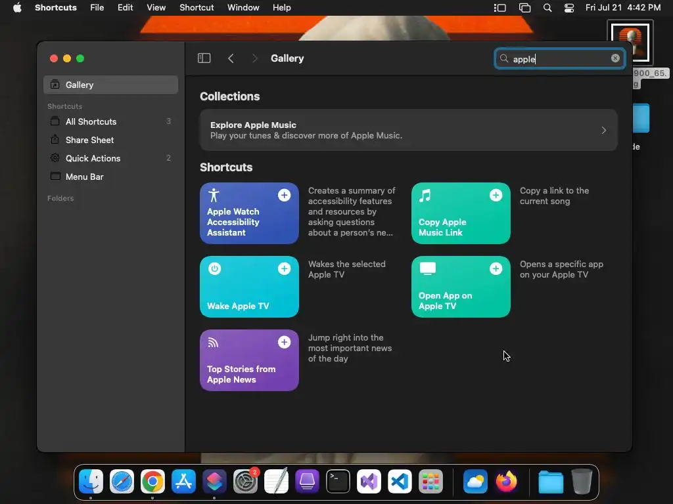The width and height of the screenshot is (673, 504).
Task: Open Apple Watch Accessibility Assistant card
Action: (x=249, y=213)
